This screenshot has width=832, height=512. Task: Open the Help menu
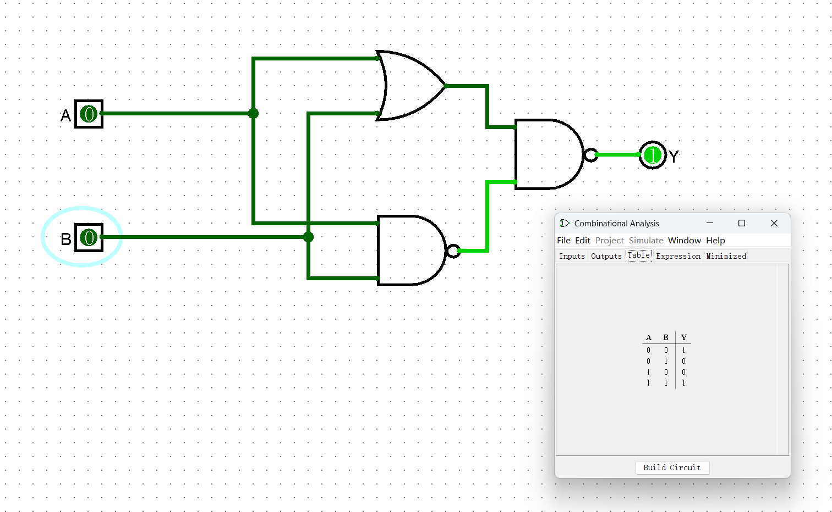(715, 241)
